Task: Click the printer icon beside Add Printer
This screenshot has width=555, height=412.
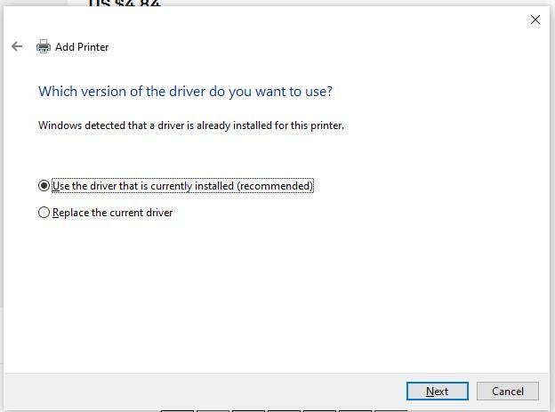Action: (x=44, y=46)
